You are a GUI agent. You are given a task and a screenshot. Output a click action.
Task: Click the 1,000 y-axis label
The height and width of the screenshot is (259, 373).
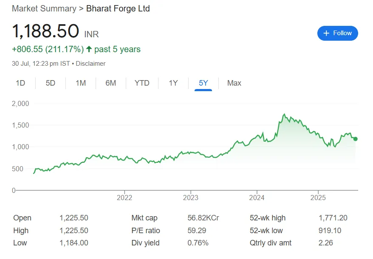pos(20,147)
